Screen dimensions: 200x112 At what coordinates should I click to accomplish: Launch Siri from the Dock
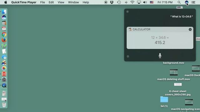pyautogui.click(x=4, y=17)
